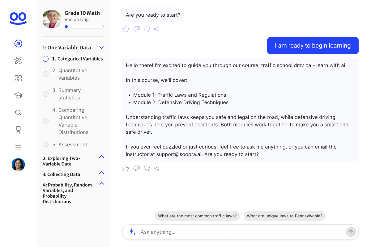Click 'I am ready to begin learning'
The image size is (371, 247).
click(313, 45)
